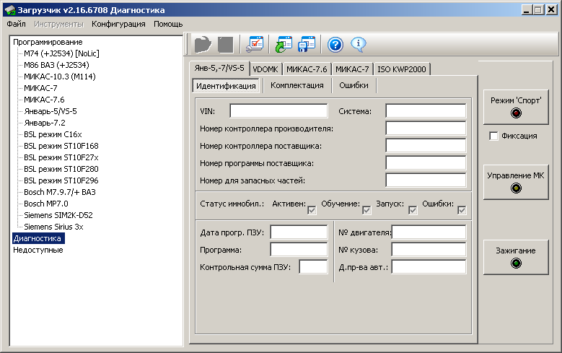Open settings via the wrench window icon
Image resolution: width=562 pixels, height=353 pixels.
tap(255, 45)
